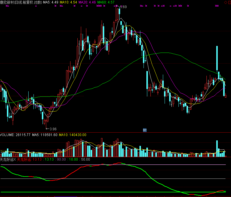Click the VOLUME: 26115.77 label
The image size is (231, 197).
pyautogui.click(x=15, y=135)
